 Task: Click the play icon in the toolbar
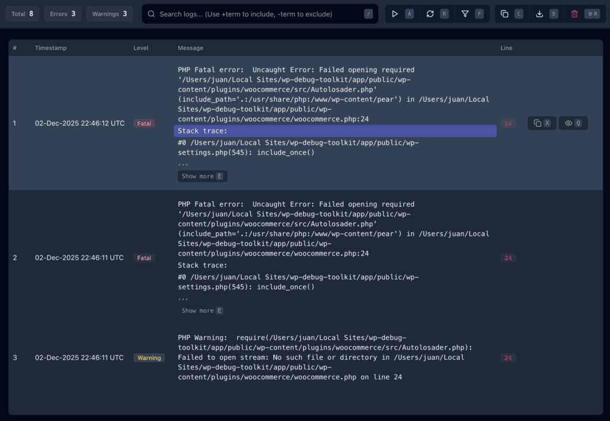tap(395, 14)
